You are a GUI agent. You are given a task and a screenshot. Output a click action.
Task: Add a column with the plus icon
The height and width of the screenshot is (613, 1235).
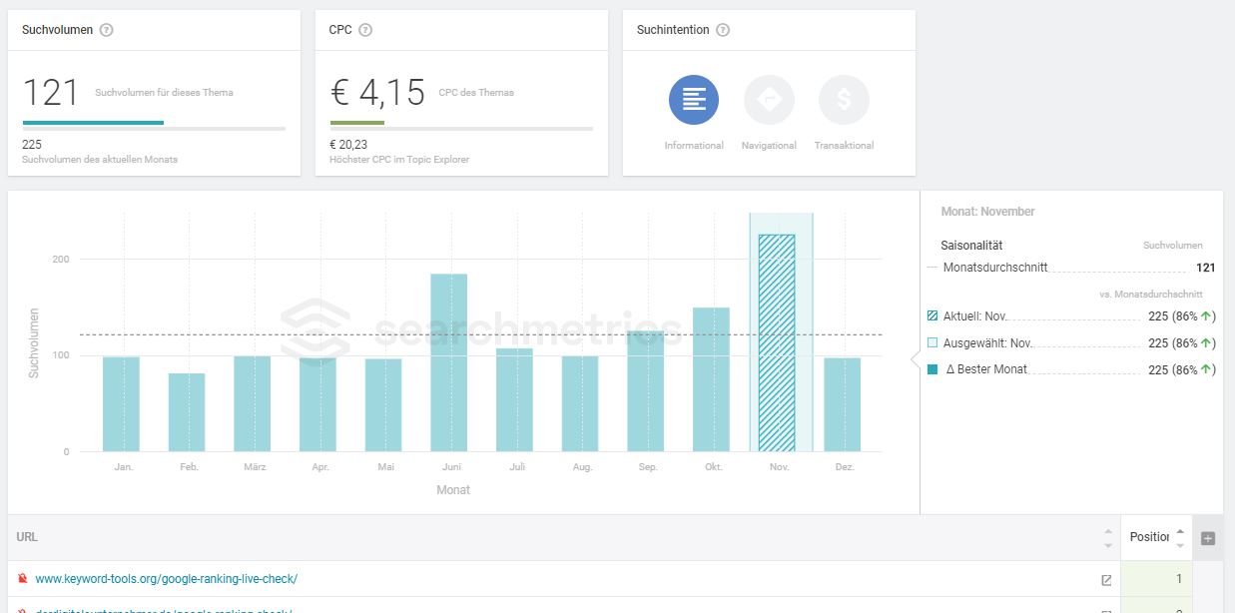pyautogui.click(x=1208, y=538)
